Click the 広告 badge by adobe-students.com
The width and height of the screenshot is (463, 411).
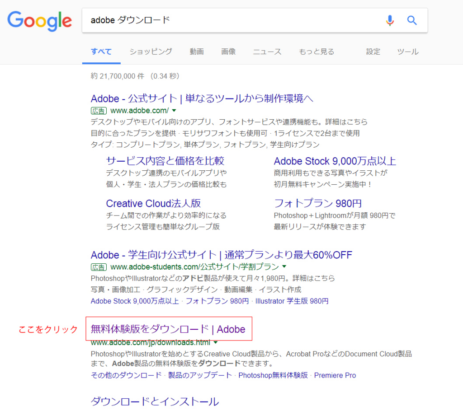point(99,267)
